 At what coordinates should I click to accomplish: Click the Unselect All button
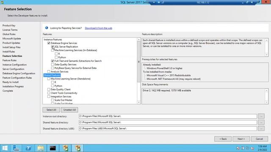(x=69, y=110)
